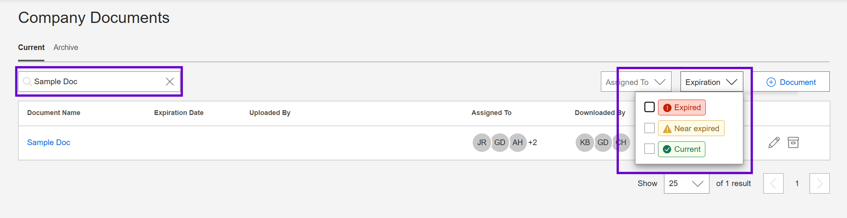Go to next results page
This screenshot has width=847, height=218.
click(819, 183)
